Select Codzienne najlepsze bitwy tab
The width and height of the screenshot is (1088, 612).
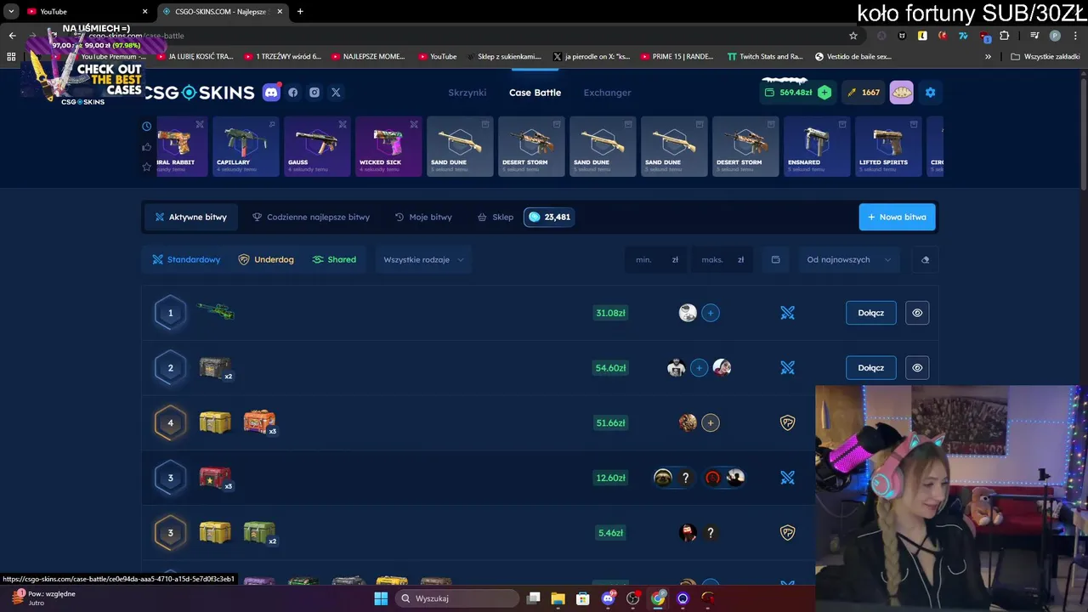pos(311,217)
